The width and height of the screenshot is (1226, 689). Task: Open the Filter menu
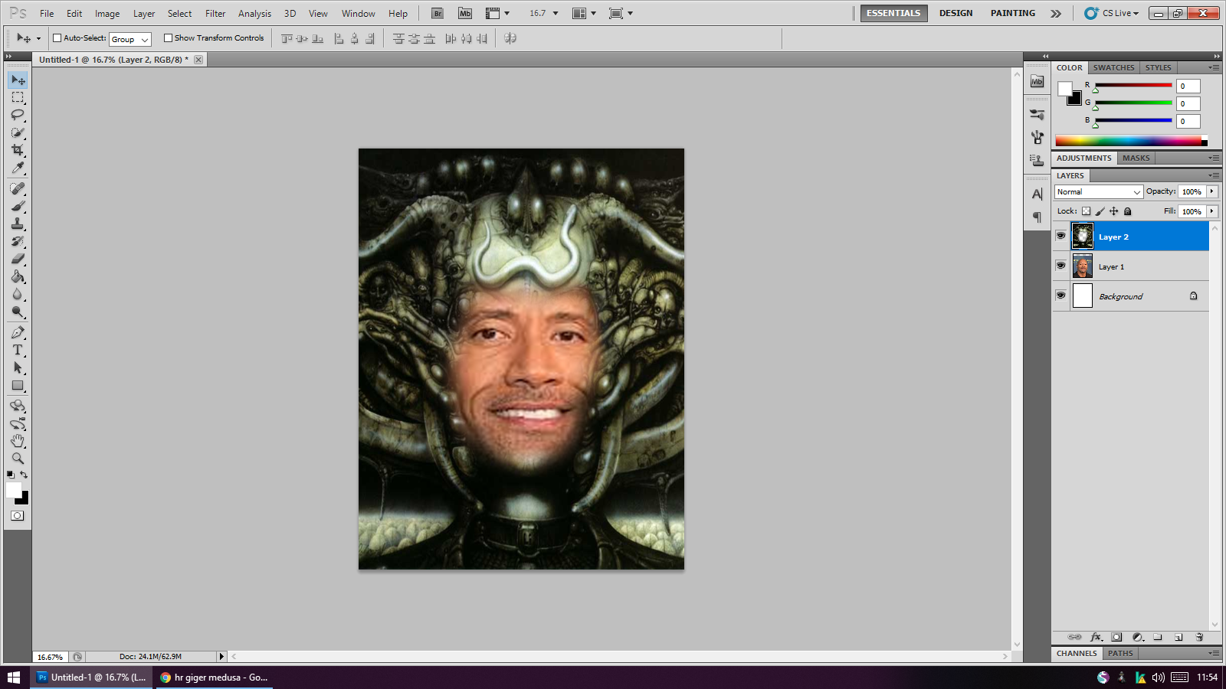click(215, 13)
